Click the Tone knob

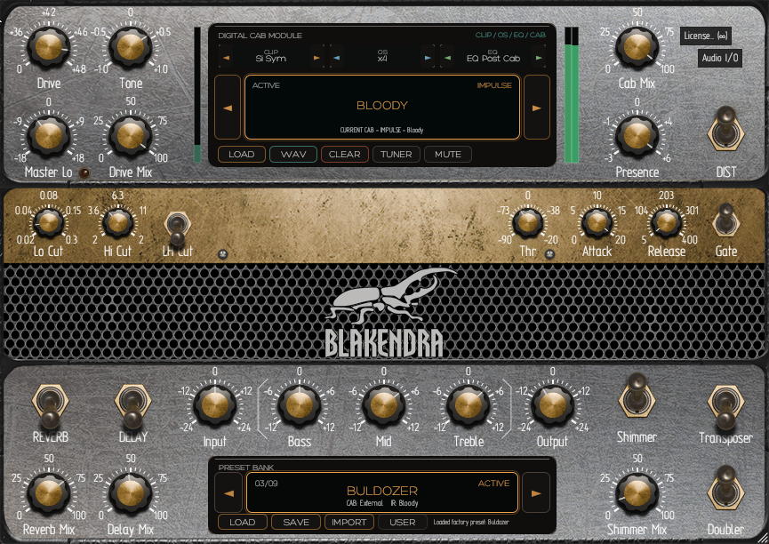pyautogui.click(x=131, y=48)
